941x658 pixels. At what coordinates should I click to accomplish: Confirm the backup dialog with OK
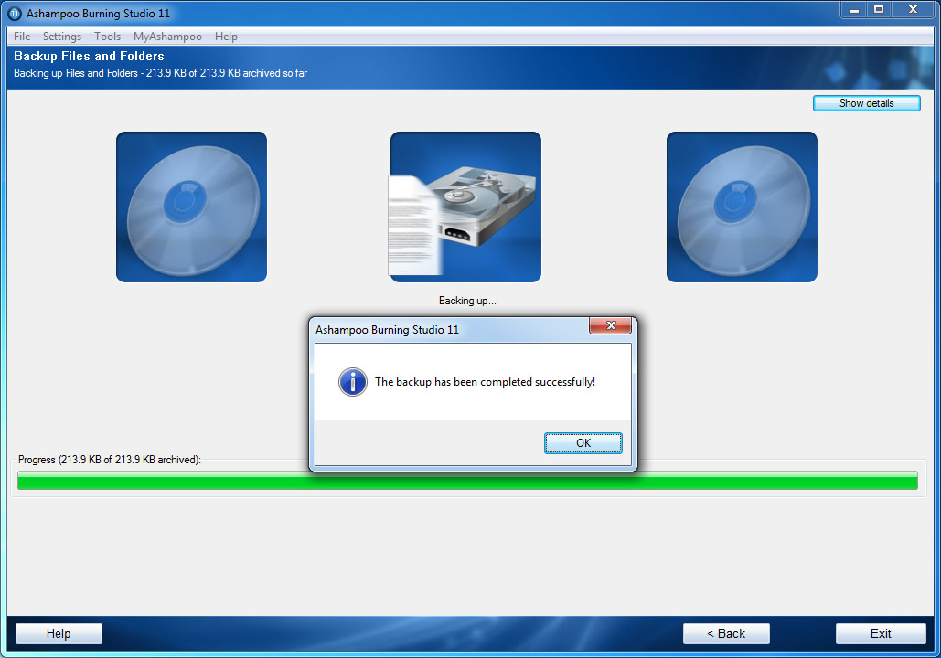pyautogui.click(x=583, y=443)
